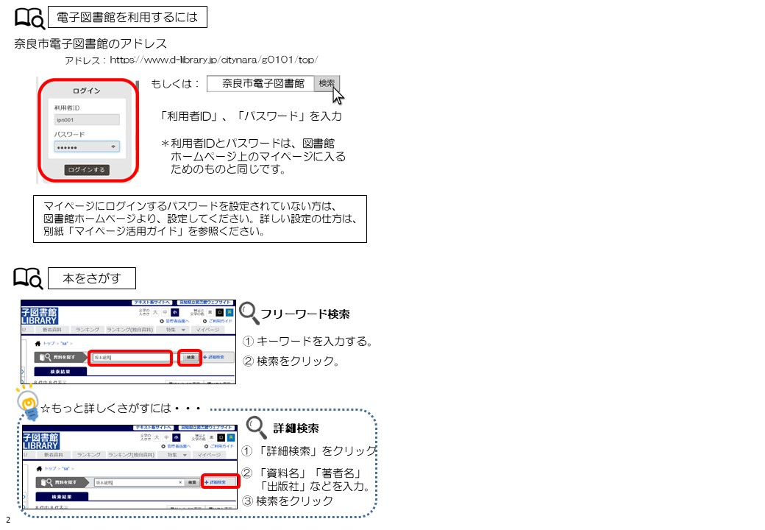Expand the 特集 dropdown in the free-word screenshot
Viewport: 765px width, 530px height.
coord(175,331)
